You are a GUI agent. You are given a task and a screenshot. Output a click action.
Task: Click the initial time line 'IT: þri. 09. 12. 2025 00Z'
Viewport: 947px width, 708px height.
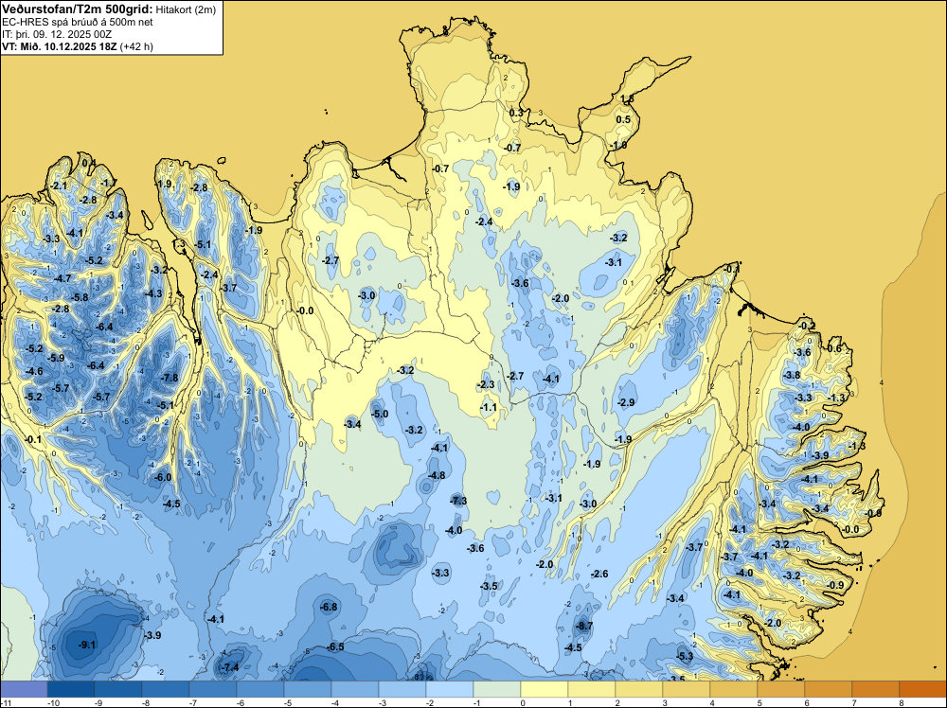pos(57,34)
